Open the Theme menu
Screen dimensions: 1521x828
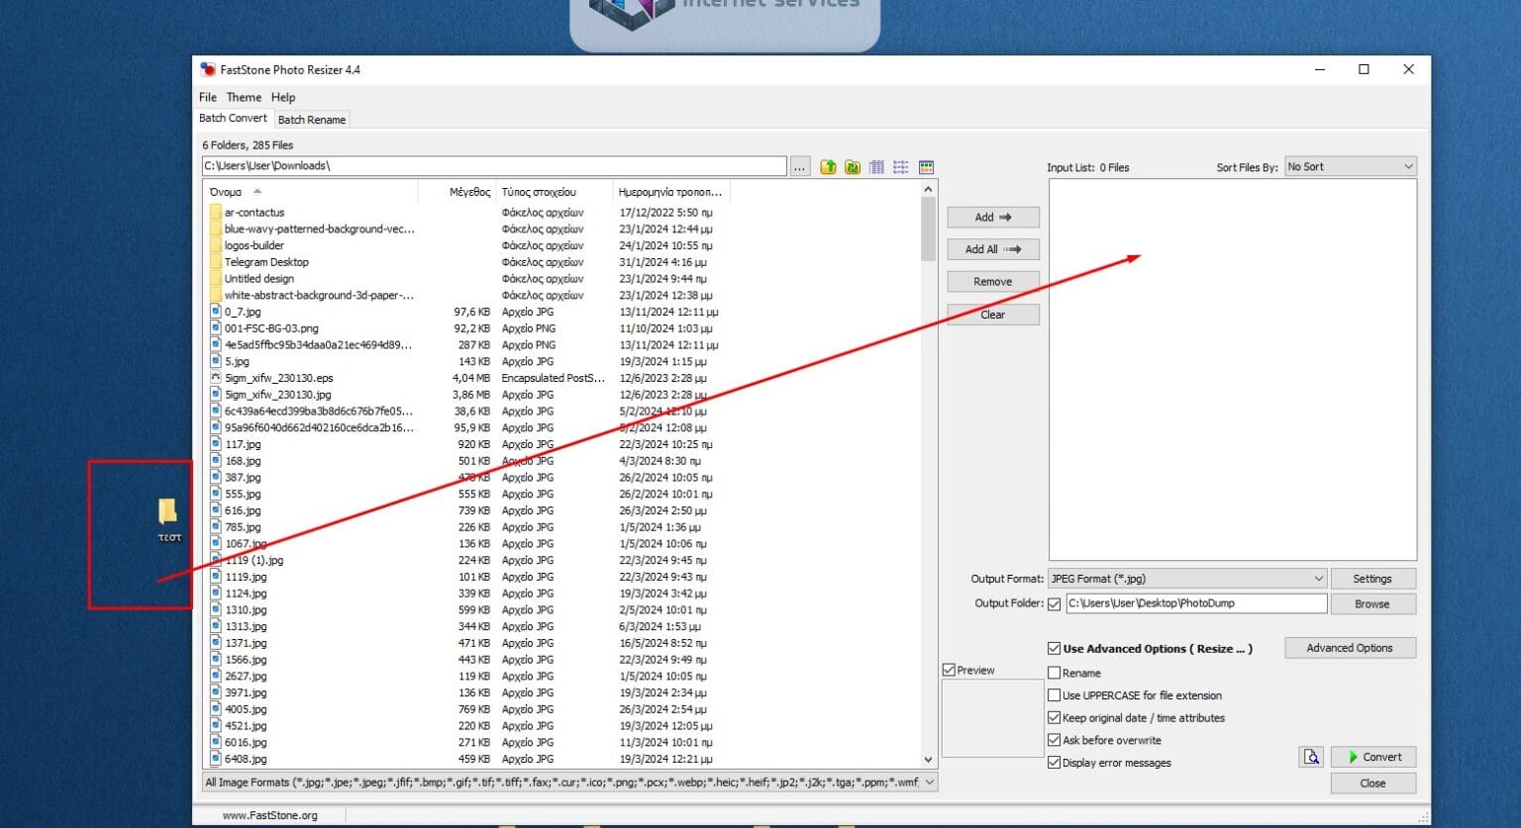(x=244, y=97)
